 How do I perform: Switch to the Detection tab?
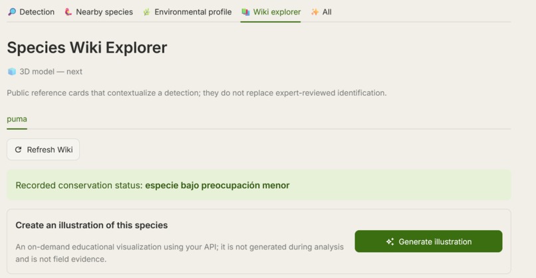pos(31,12)
